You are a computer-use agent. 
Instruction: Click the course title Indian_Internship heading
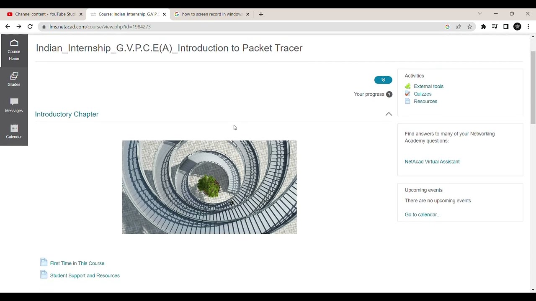[x=169, y=48]
